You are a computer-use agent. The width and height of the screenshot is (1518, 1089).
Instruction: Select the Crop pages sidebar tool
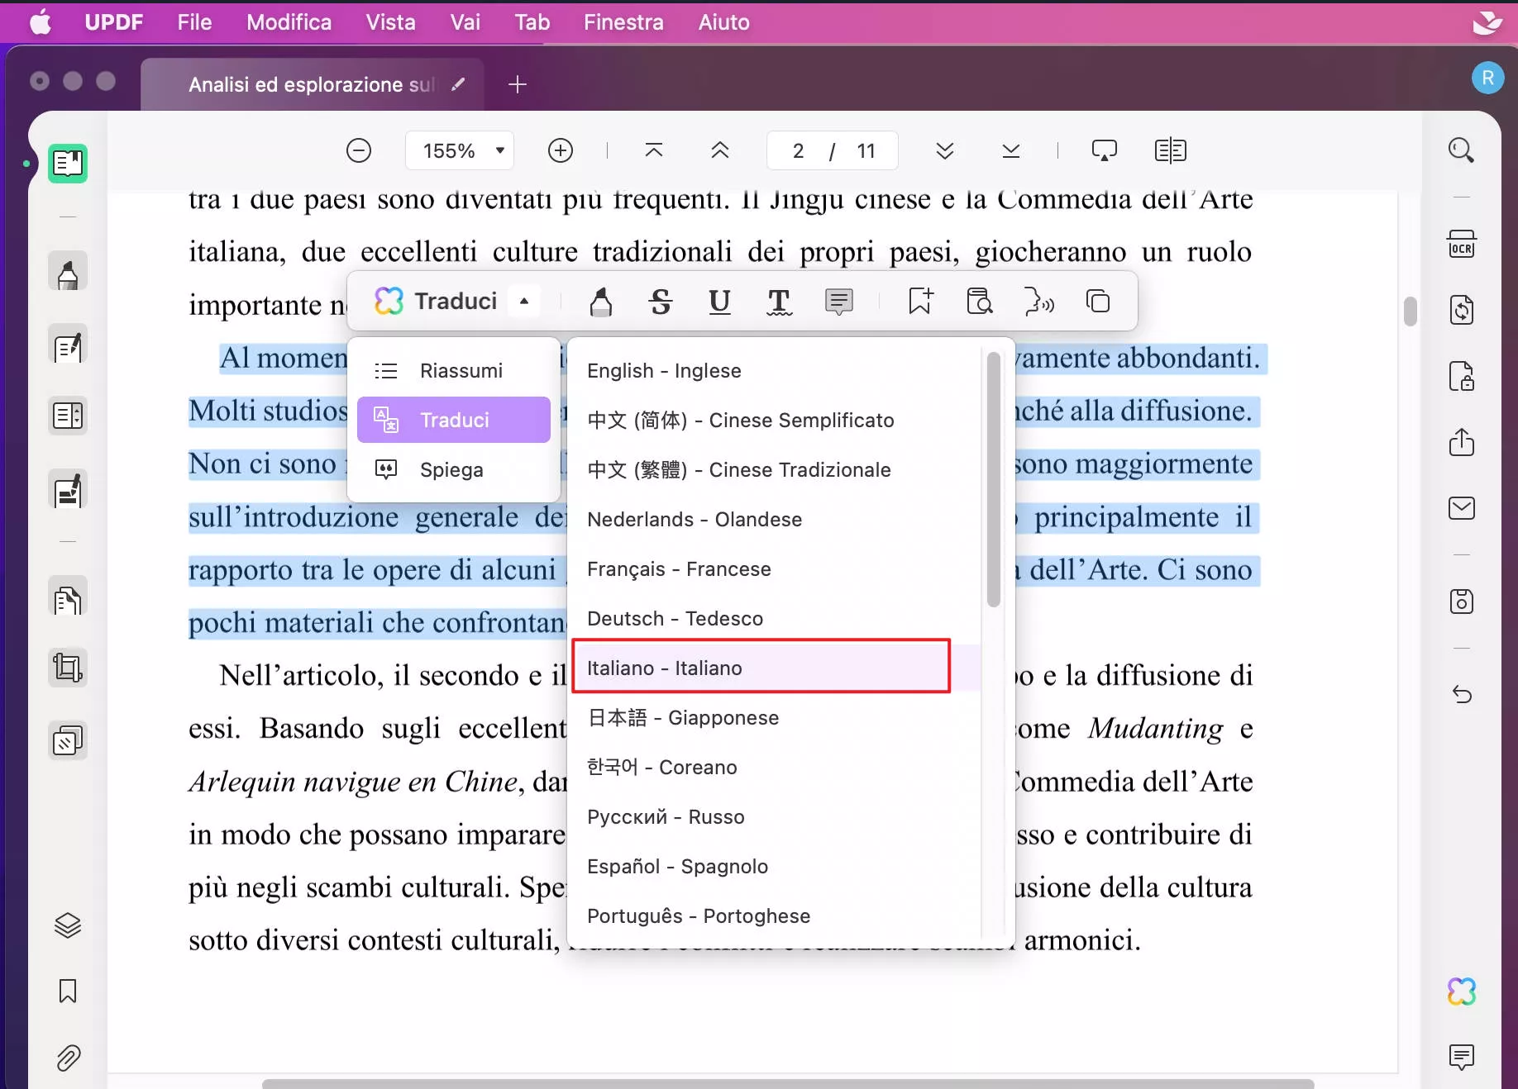68,668
